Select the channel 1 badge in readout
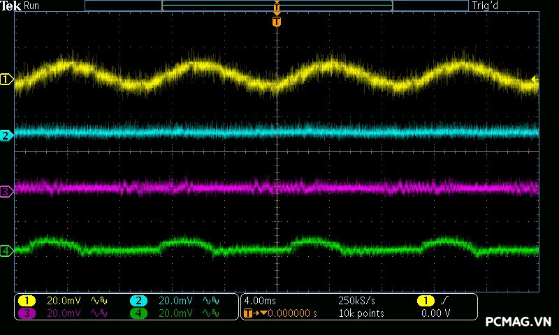Image resolution: width=559 pixels, height=335 pixels. click(x=27, y=301)
